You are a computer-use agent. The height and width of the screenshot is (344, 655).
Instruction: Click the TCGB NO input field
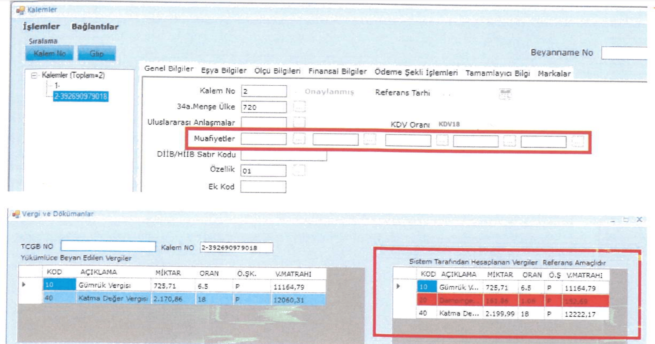click(x=108, y=246)
